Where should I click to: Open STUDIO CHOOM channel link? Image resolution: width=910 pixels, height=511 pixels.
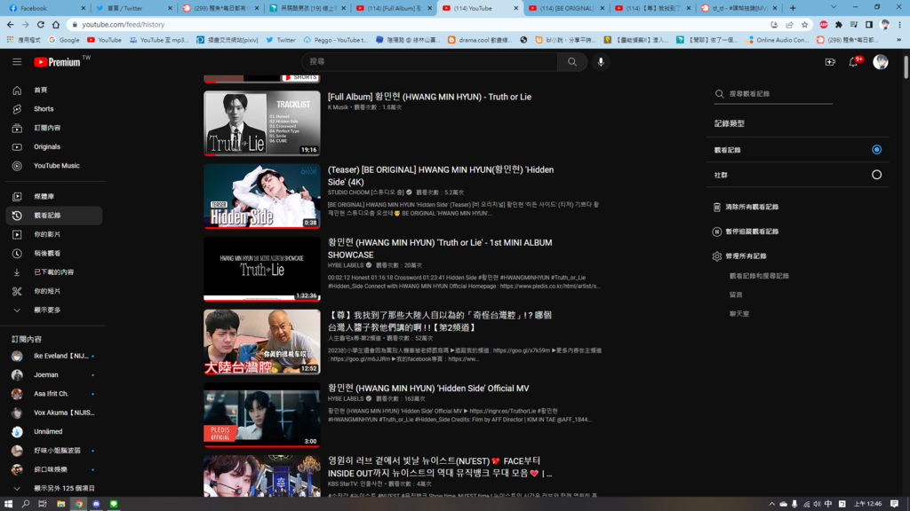coord(365,193)
